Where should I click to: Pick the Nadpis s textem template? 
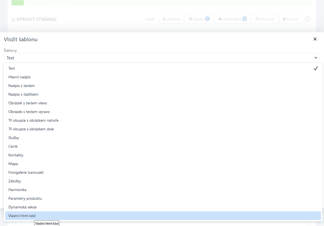pyautogui.click(x=22, y=86)
